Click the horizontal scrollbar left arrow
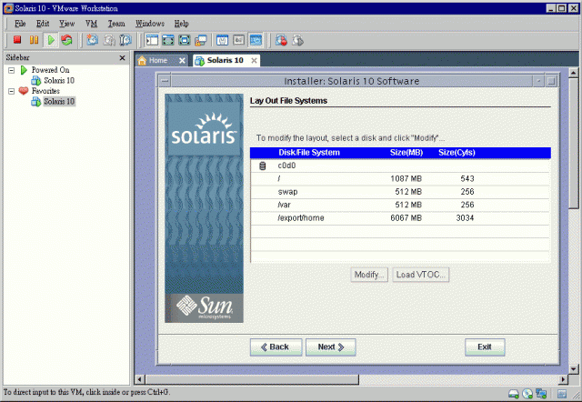 (x=139, y=379)
